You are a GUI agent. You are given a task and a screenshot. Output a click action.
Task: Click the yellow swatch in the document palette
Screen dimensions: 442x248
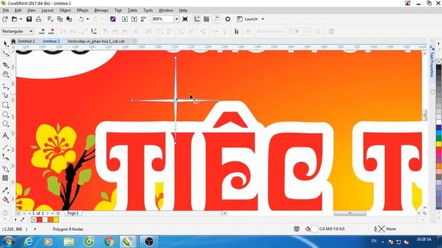coord(56,220)
